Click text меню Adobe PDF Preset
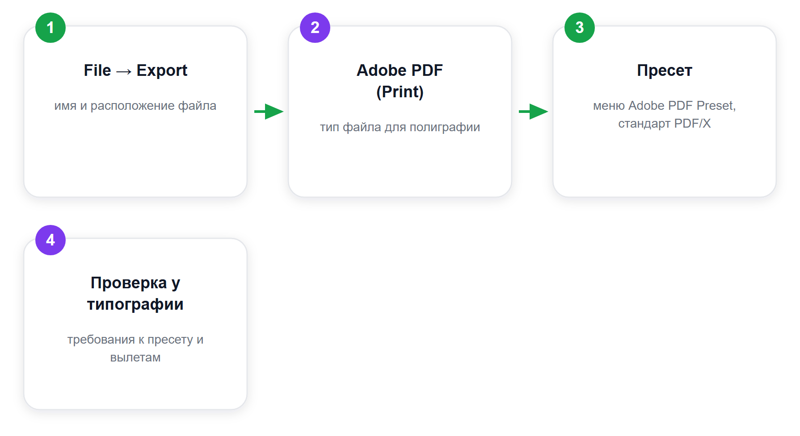The width and height of the screenshot is (800, 436). [665, 106]
